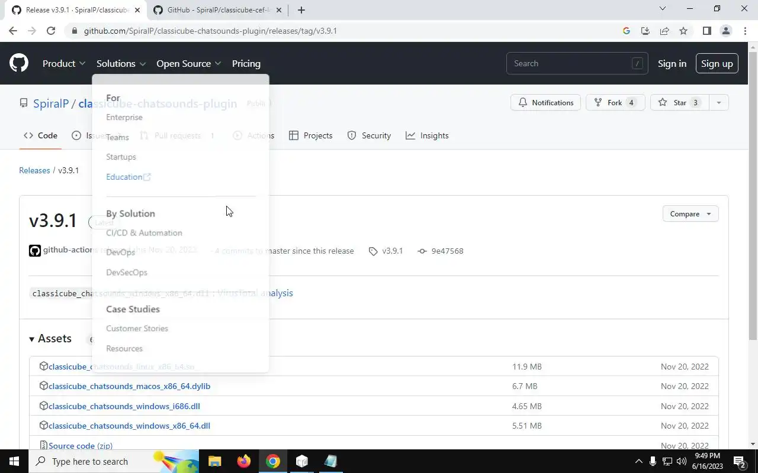Open the Chrome profile avatar
This screenshot has width=758, height=473.
pos(725,31)
